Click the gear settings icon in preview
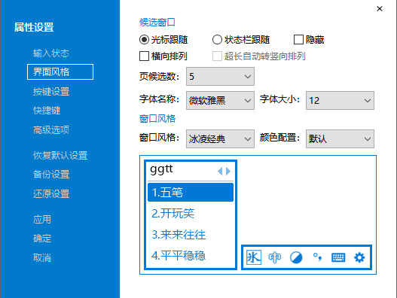The image size is (397, 298). coord(359,257)
